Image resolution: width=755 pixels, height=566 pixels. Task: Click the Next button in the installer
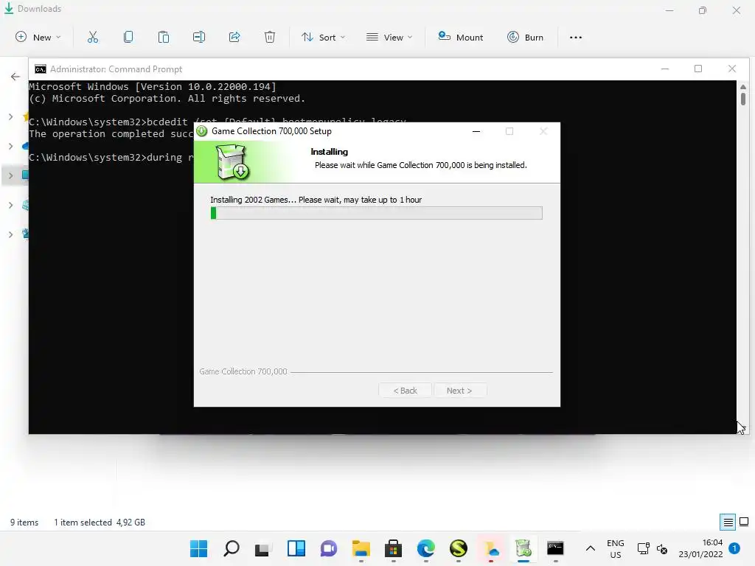point(459,391)
